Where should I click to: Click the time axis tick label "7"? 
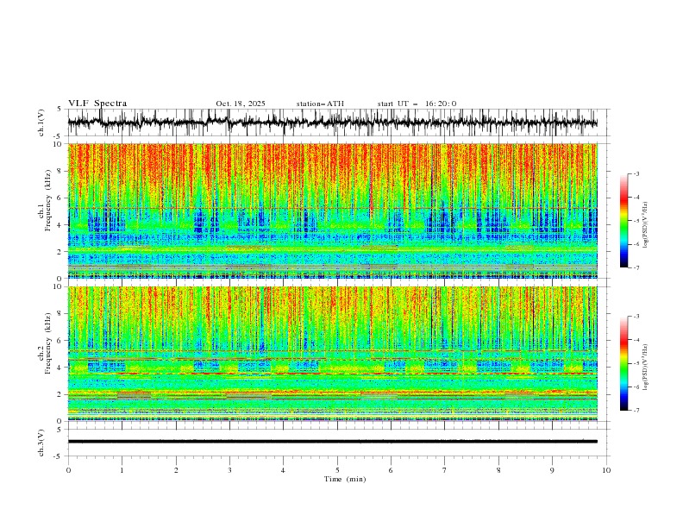click(x=445, y=470)
